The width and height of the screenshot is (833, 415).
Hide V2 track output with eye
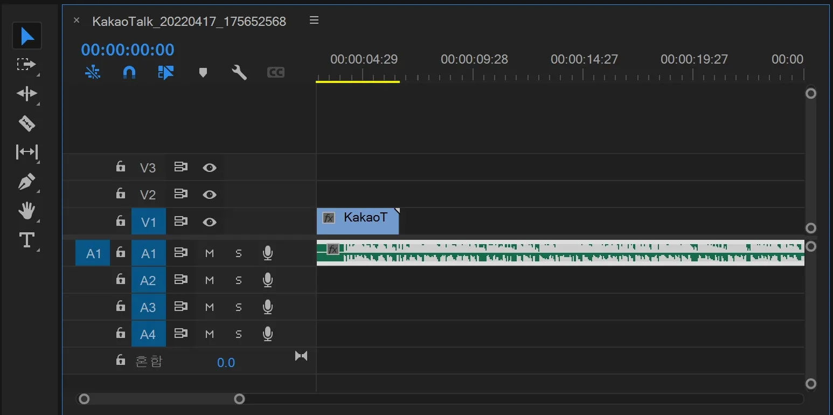(x=210, y=195)
